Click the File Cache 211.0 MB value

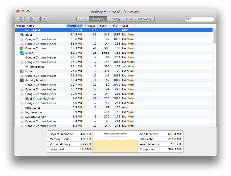coord(174,139)
